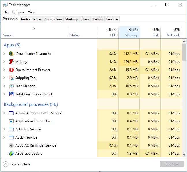Expand the Snipping Tool row
Viewport: 187px width, 172px height.
(4, 78)
